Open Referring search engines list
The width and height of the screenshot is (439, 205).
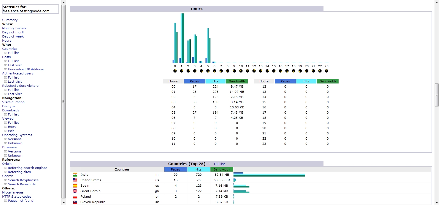27,168
